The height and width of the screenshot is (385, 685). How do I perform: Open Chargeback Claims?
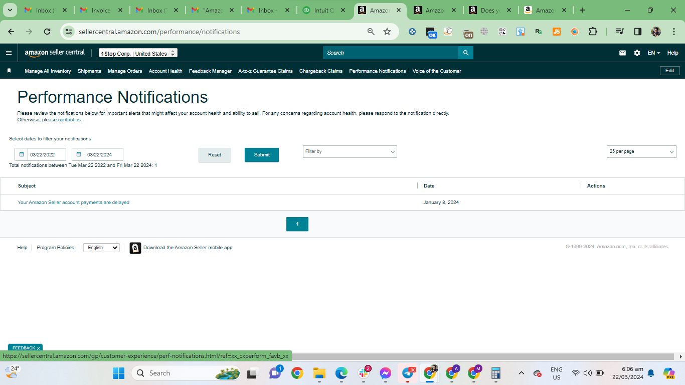(x=321, y=71)
